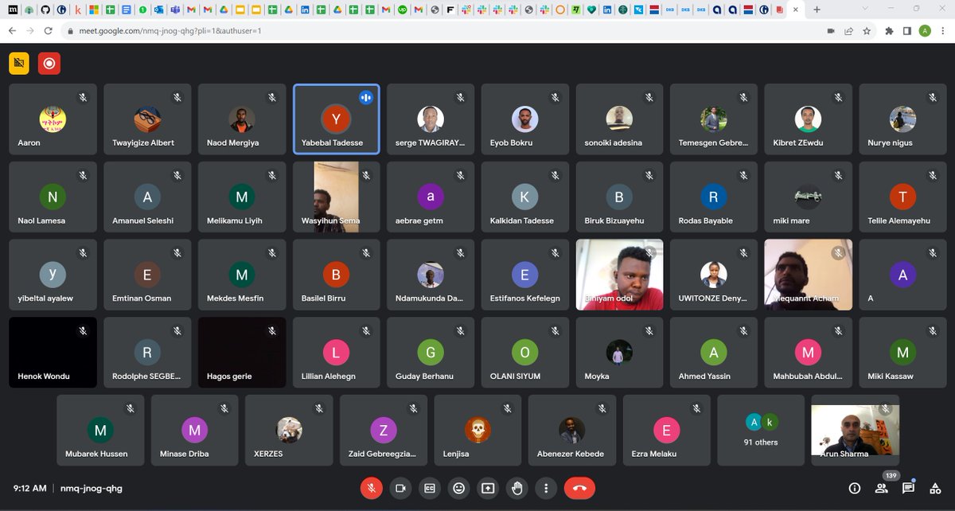Turn on closed captions

point(430,488)
